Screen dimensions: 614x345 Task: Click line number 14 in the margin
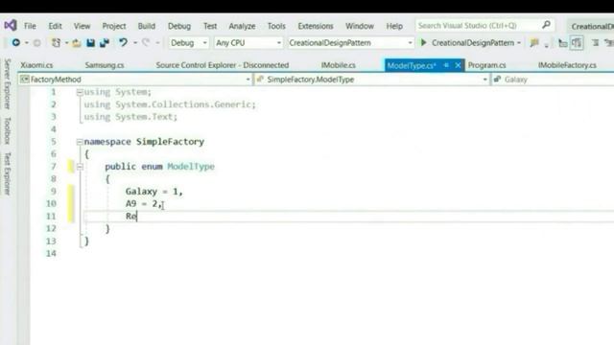pos(51,253)
